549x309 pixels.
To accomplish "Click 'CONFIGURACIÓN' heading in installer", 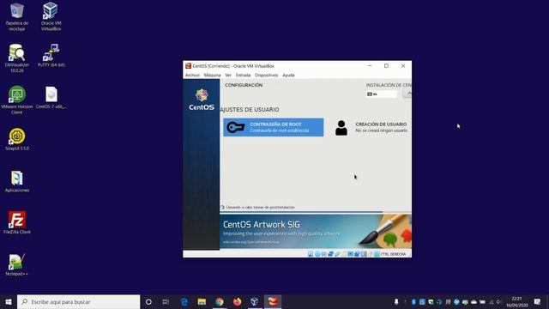I will pyautogui.click(x=244, y=85).
